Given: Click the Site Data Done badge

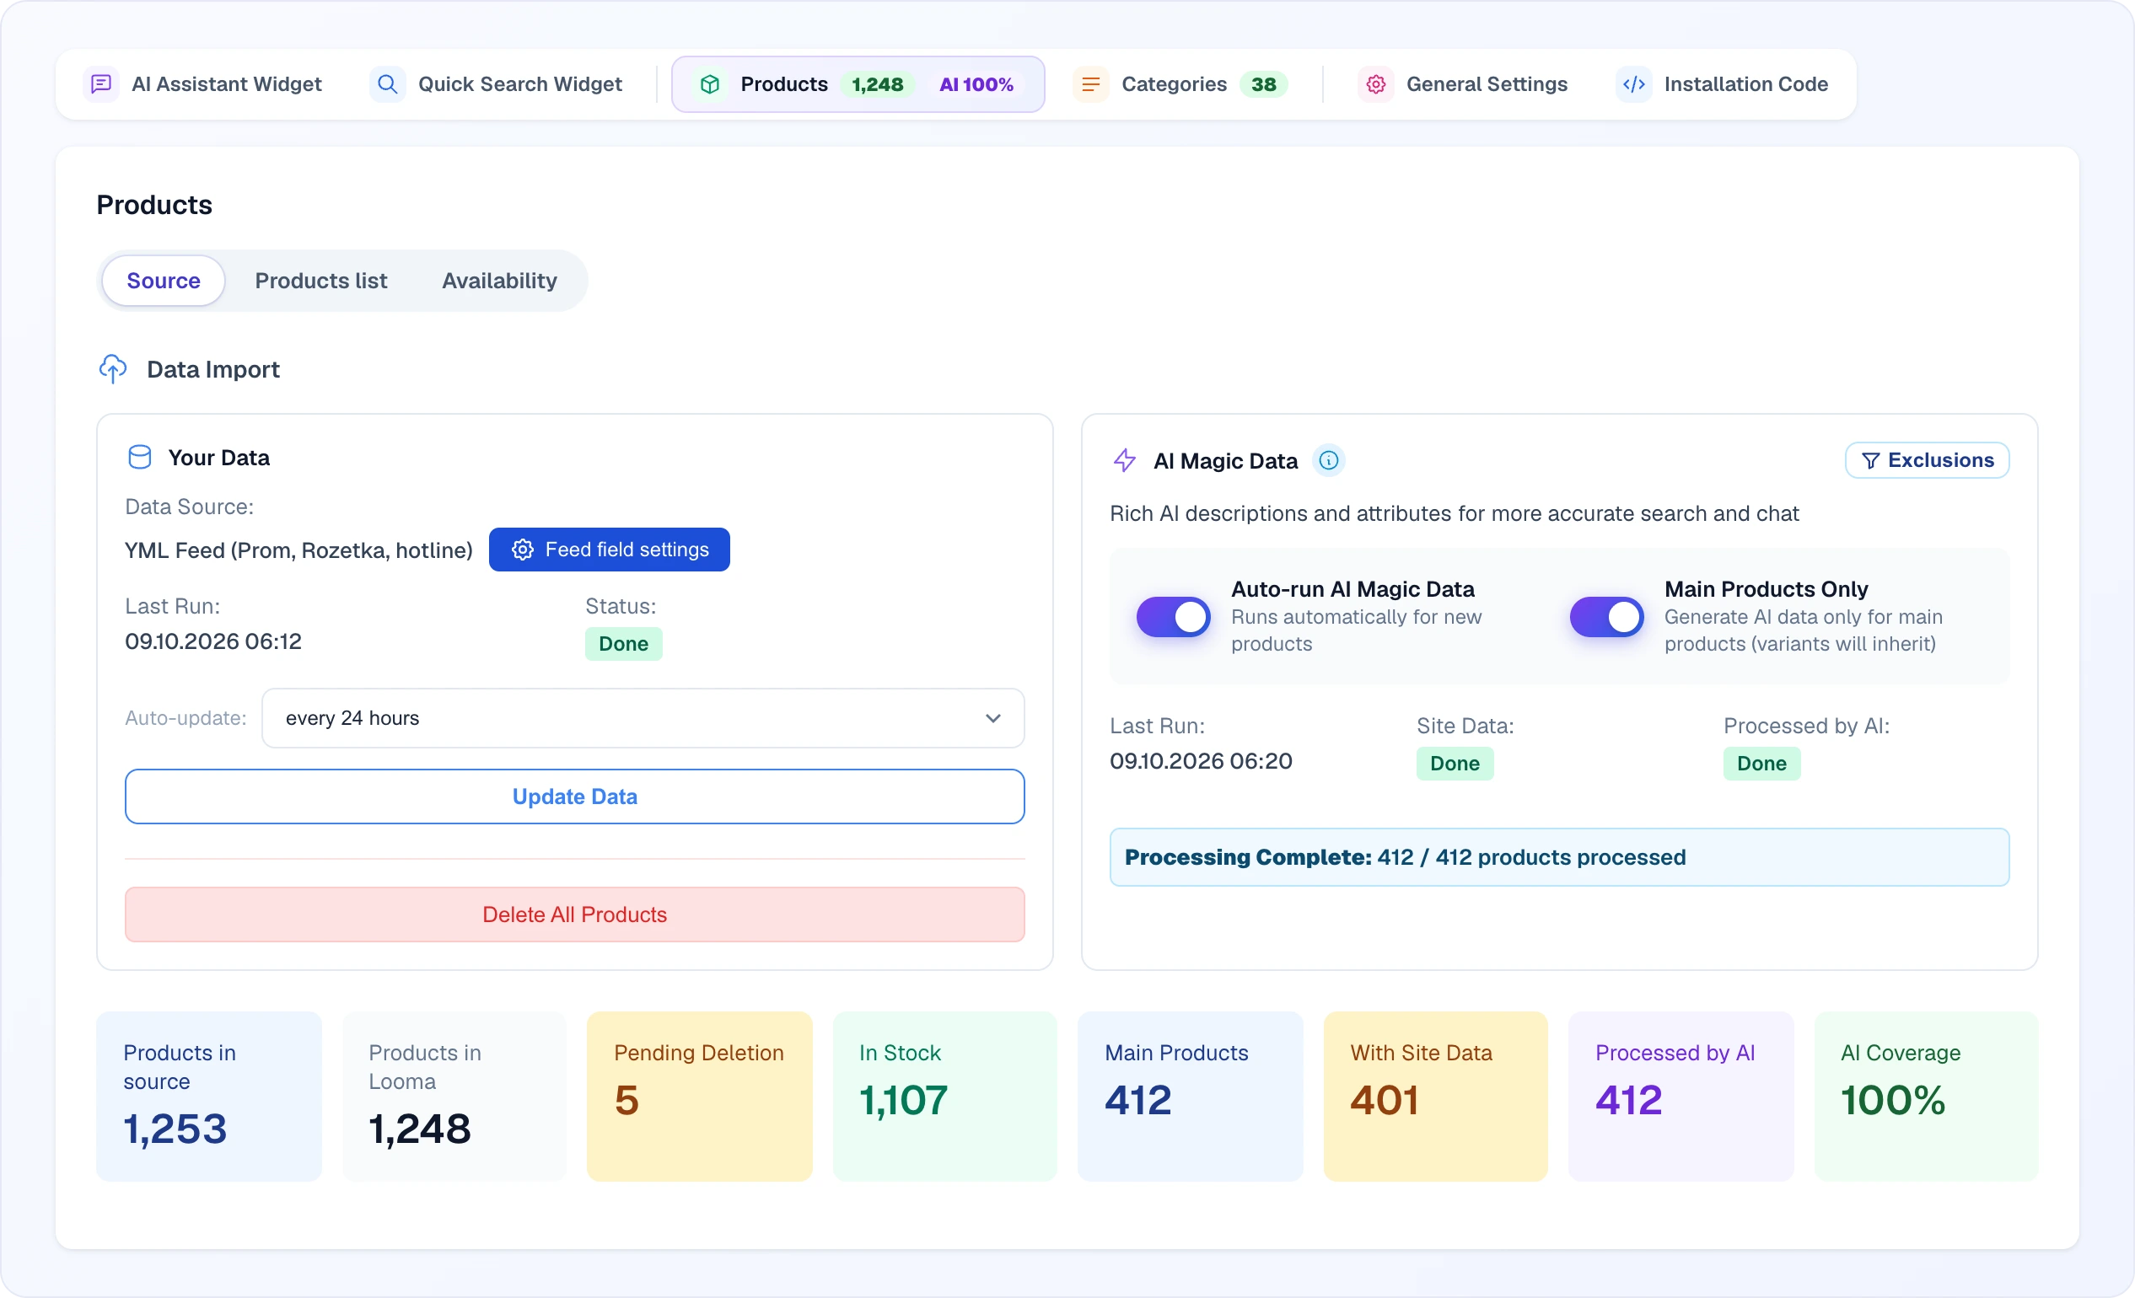Looking at the screenshot, I should click(x=1455, y=764).
